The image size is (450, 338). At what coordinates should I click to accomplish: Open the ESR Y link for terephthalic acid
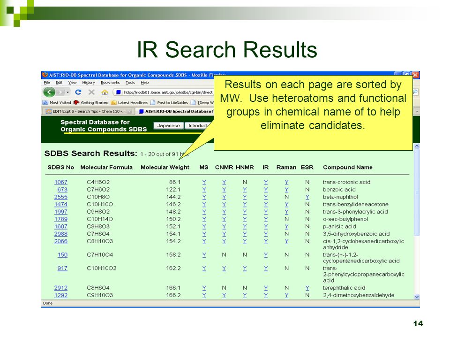tap(307, 288)
